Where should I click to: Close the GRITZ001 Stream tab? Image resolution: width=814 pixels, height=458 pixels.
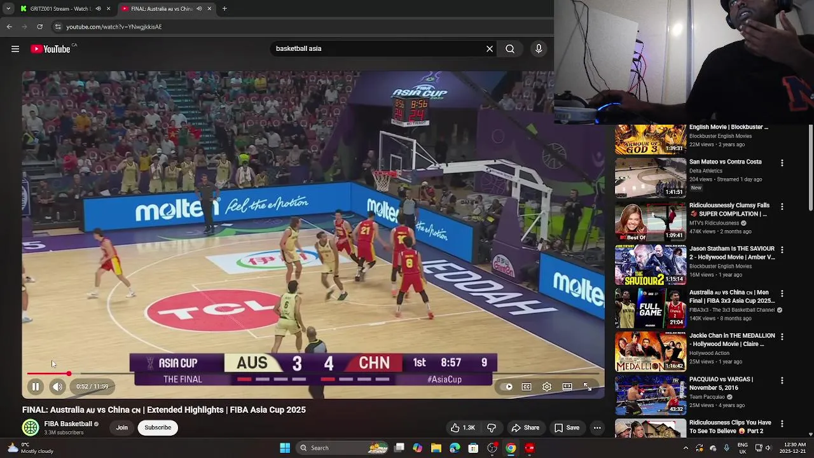pos(108,9)
